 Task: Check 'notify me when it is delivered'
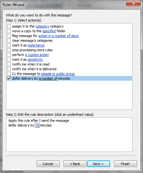click(x=9, y=69)
